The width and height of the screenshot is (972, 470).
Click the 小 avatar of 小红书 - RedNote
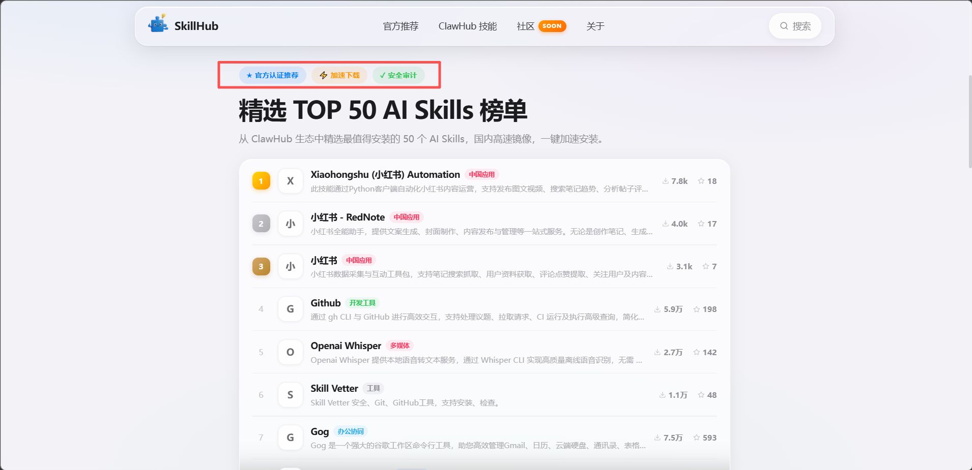pos(290,224)
